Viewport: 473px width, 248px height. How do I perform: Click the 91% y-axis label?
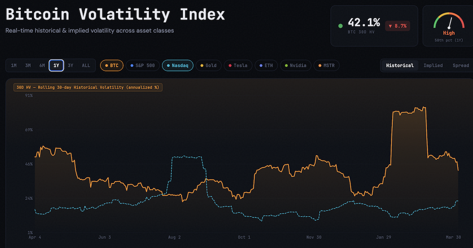click(x=29, y=95)
